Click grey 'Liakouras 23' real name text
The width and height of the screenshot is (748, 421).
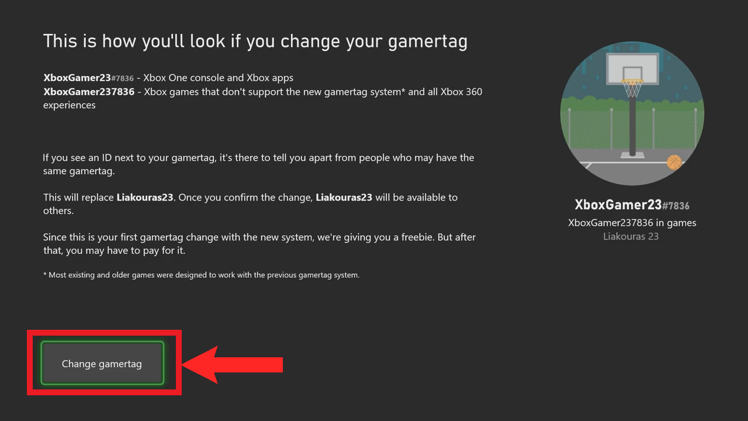click(631, 236)
